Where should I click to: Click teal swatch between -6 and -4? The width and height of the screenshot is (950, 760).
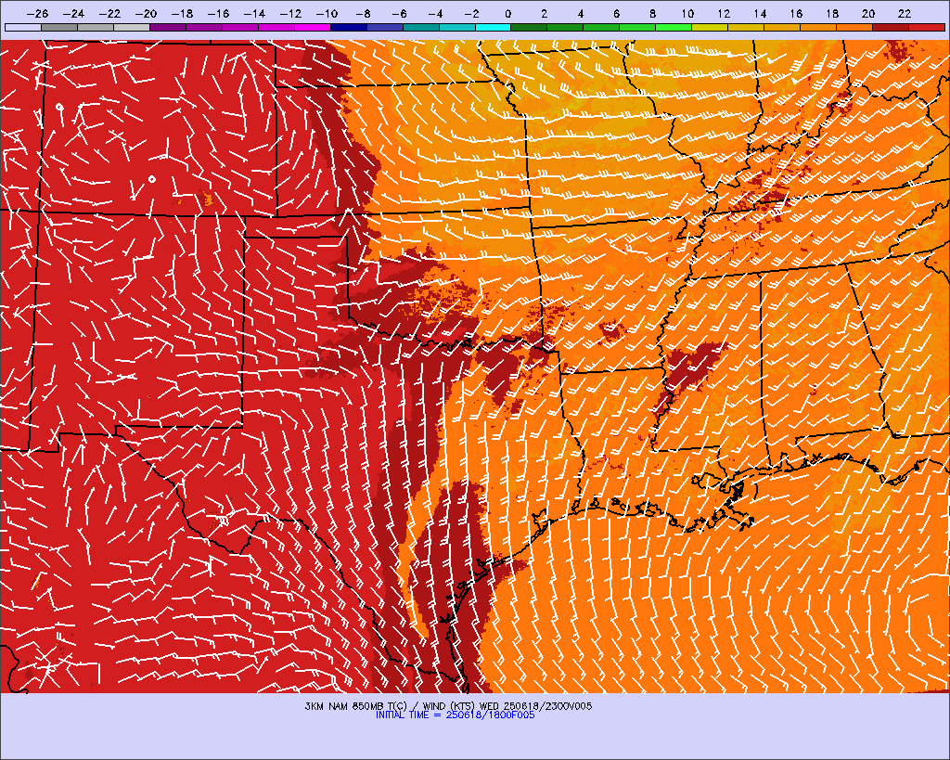[x=421, y=27]
